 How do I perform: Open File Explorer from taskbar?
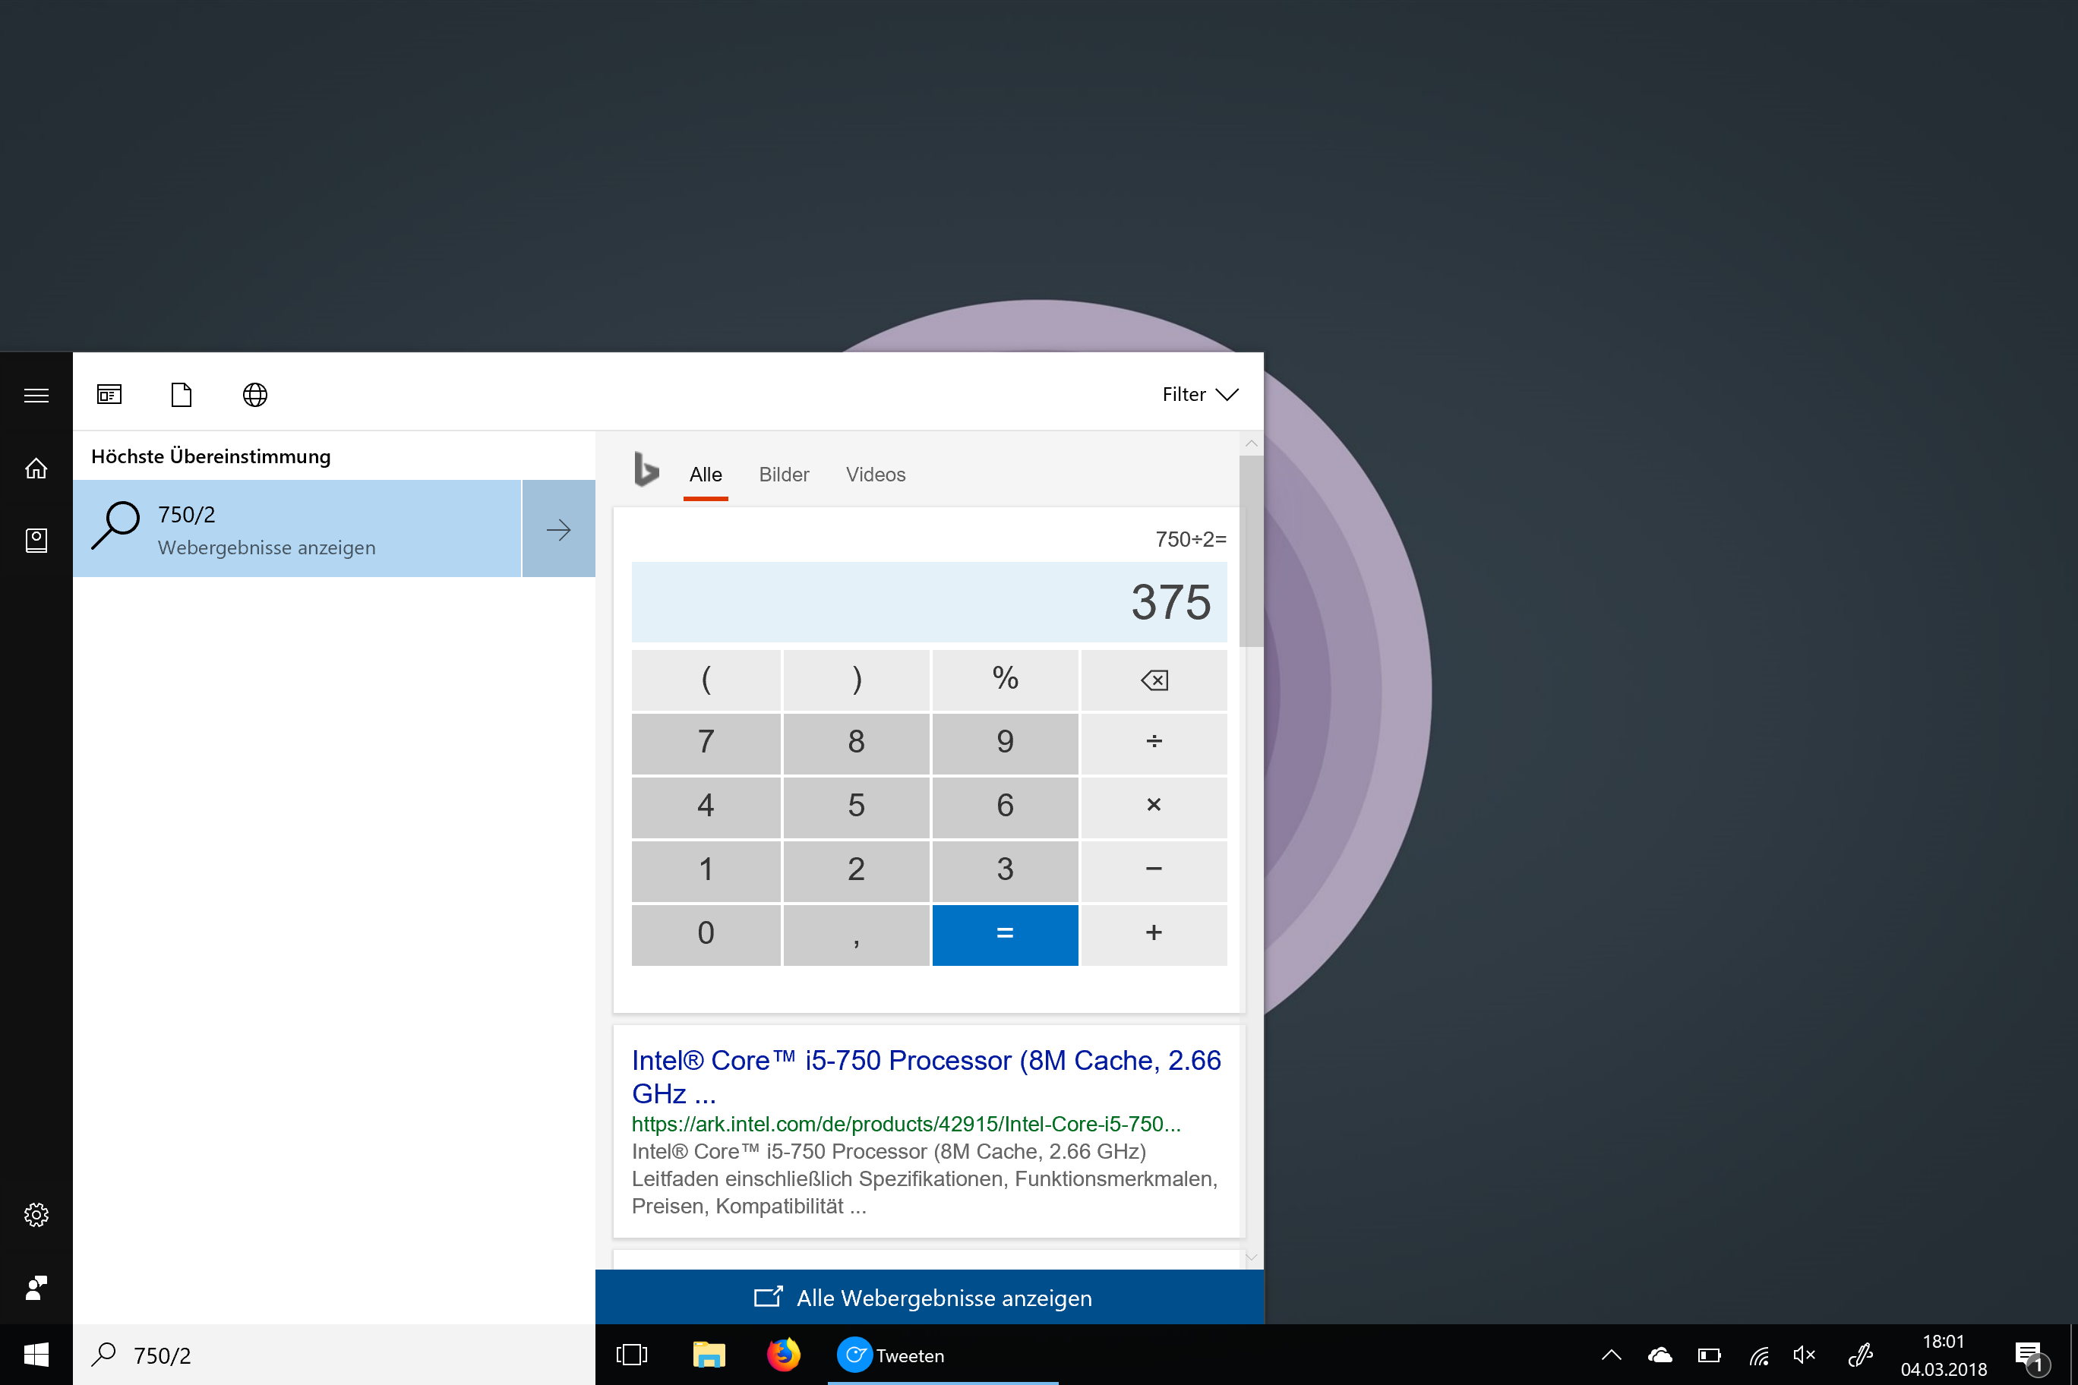pos(709,1355)
